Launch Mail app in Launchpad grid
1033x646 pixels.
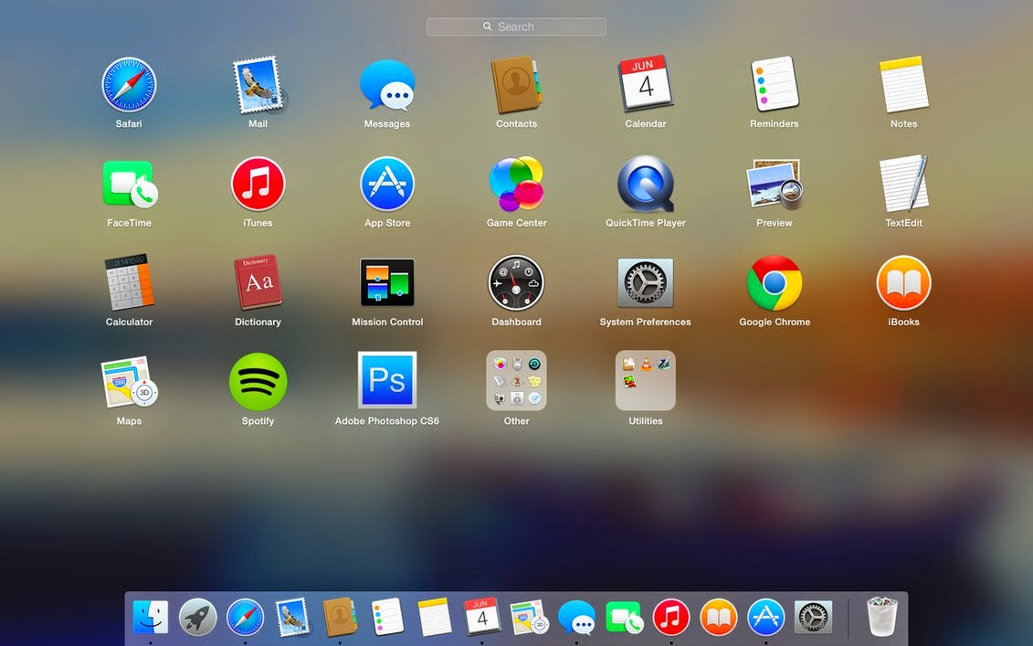(258, 84)
